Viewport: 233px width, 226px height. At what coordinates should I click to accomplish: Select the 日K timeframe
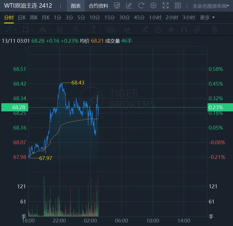[x=22, y=18]
